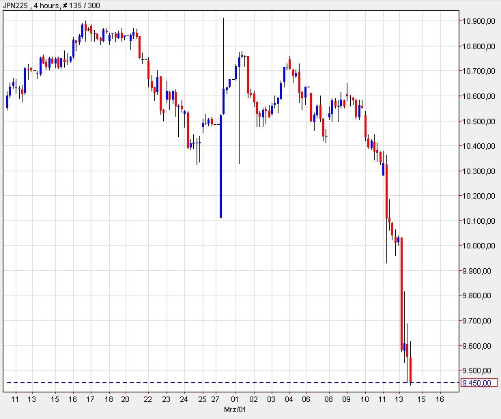The width and height of the screenshot is (501, 419).
Task: Click date label 09 on time axis
Action: 346,399
